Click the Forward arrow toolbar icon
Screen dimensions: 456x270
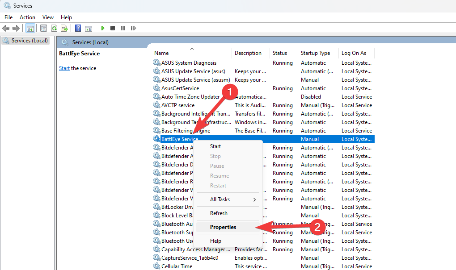click(16, 28)
